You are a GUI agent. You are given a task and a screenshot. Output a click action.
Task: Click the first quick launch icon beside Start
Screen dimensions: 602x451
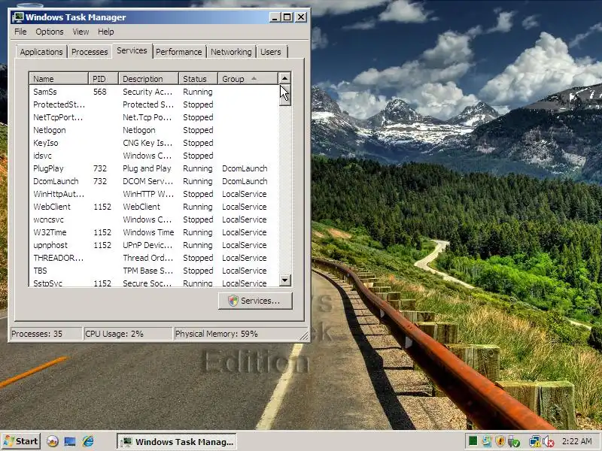53,441
